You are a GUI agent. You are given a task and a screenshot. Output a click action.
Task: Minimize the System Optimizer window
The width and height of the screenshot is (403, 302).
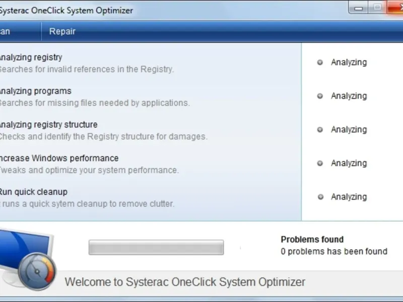click(359, 7)
